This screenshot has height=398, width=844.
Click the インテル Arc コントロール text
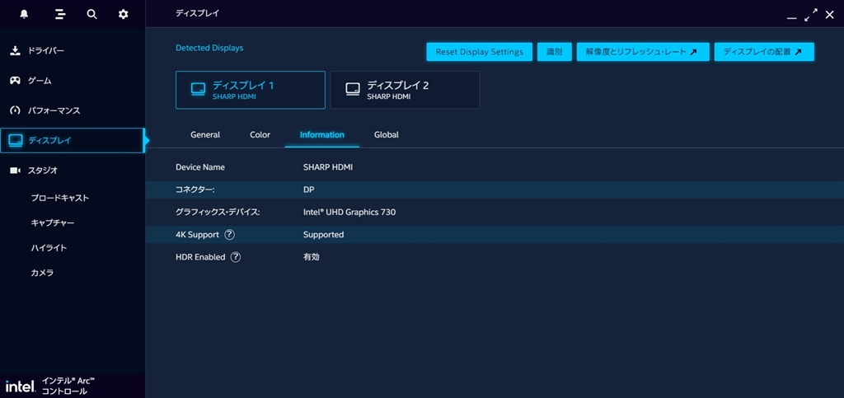pos(68,386)
